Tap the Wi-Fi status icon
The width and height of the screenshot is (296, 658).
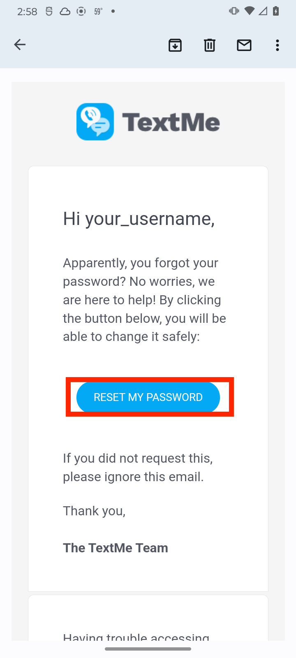[x=249, y=11]
